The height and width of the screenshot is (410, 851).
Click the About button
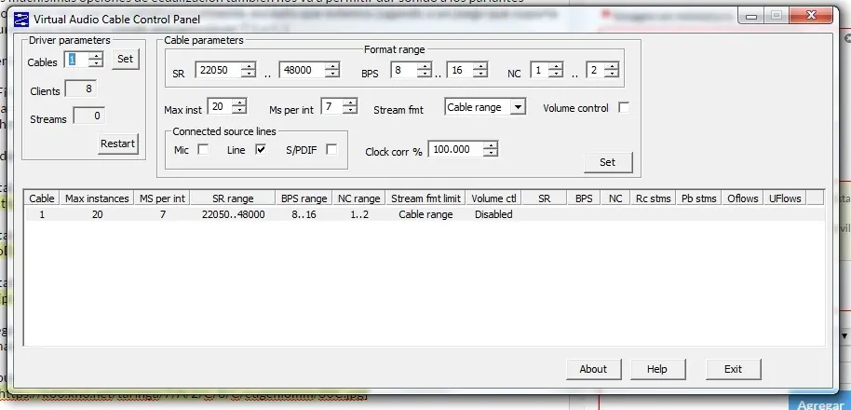[593, 369]
